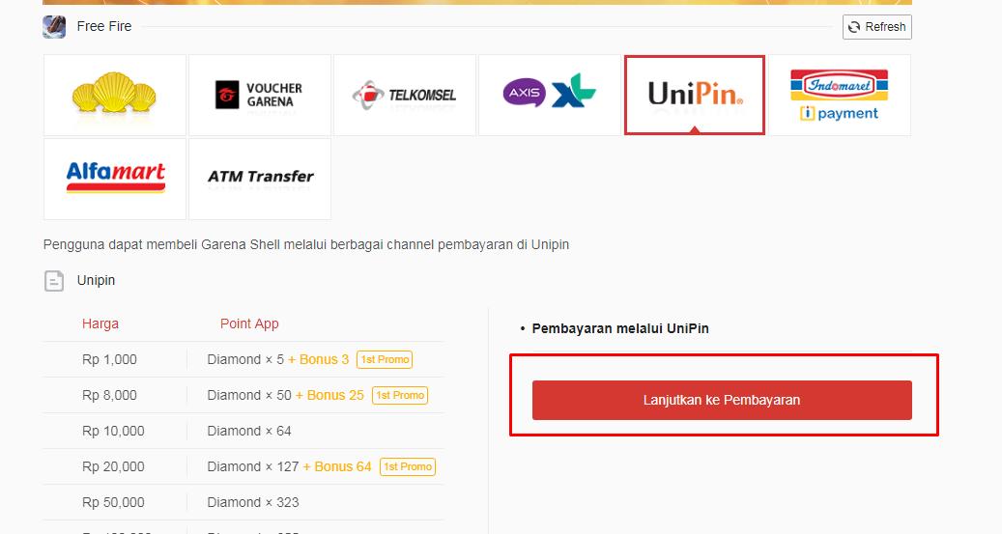Choose Voucher Garena payment method

pyautogui.click(x=260, y=96)
